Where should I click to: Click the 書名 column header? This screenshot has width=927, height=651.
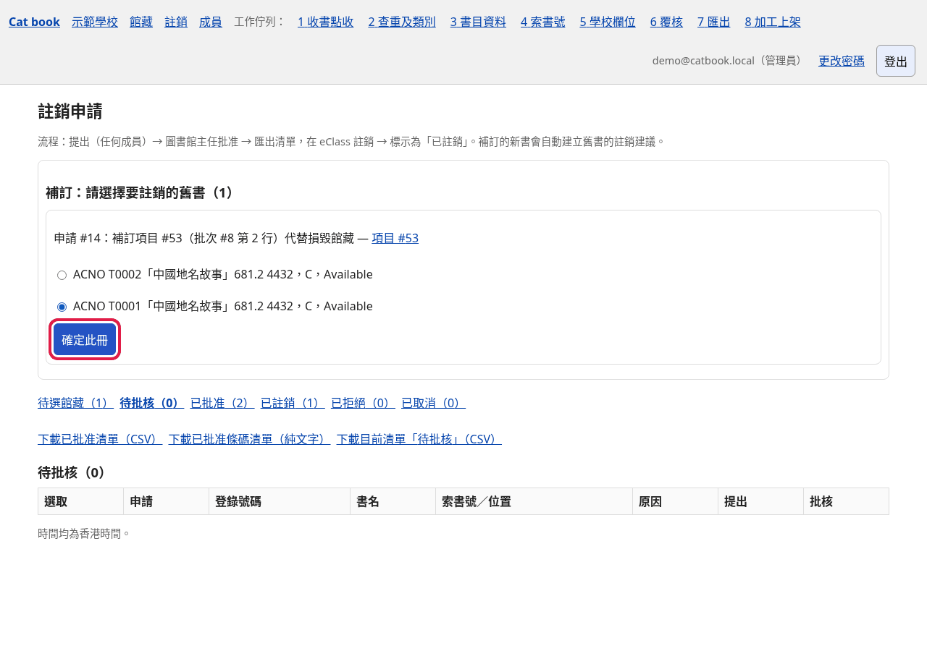pyautogui.click(x=393, y=501)
